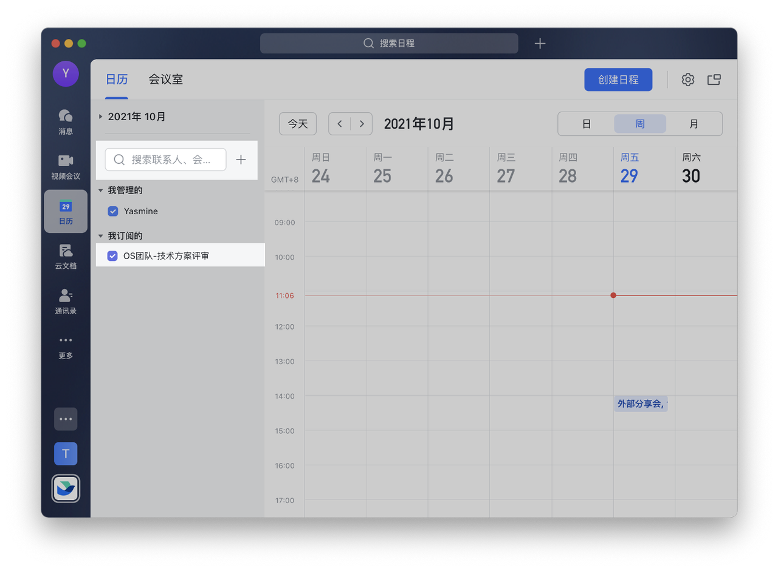The height and width of the screenshot is (571, 778).
Task: Select the Calendar (日历) sidebar icon
Action: [66, 211]
